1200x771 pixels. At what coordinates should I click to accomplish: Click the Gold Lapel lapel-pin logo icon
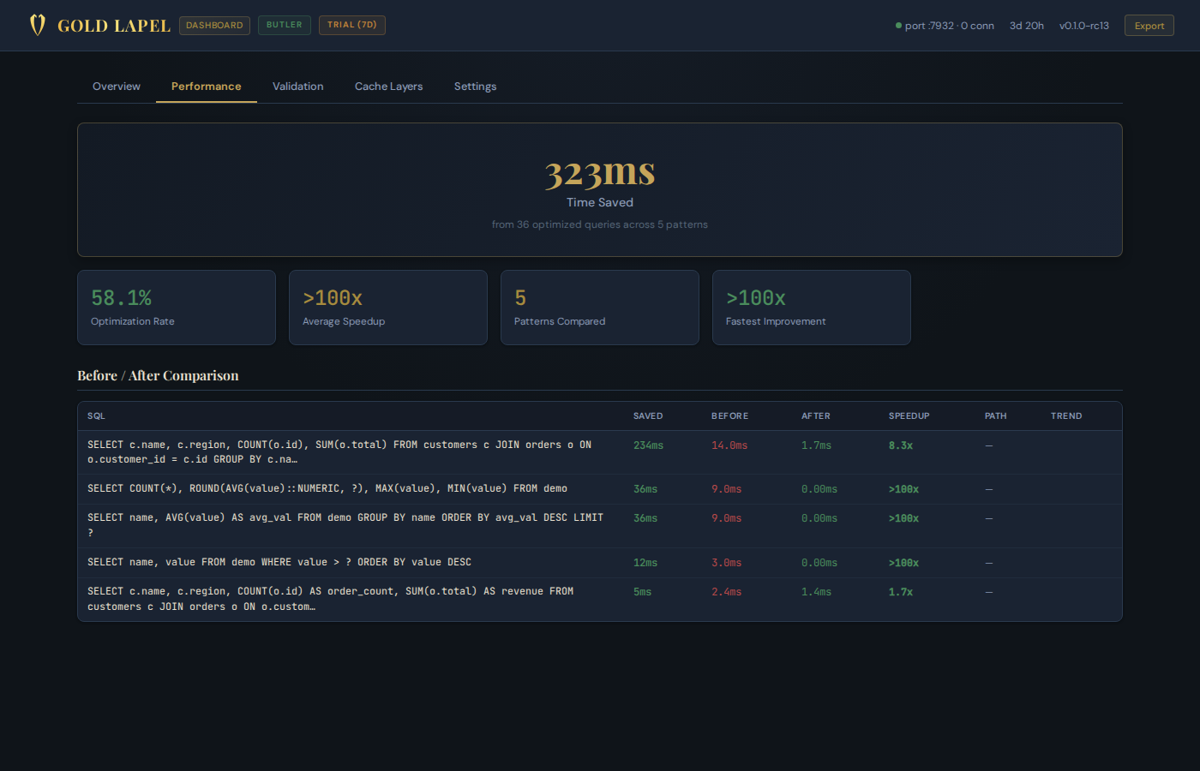pyautogui.click(x=38, y=25)
